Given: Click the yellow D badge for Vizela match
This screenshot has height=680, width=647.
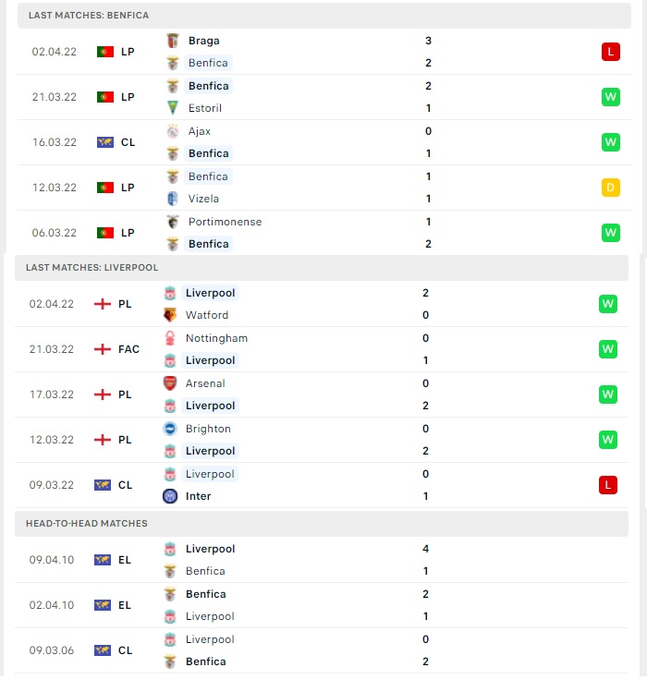Looking at the screenshot, I should click(611, 188).
